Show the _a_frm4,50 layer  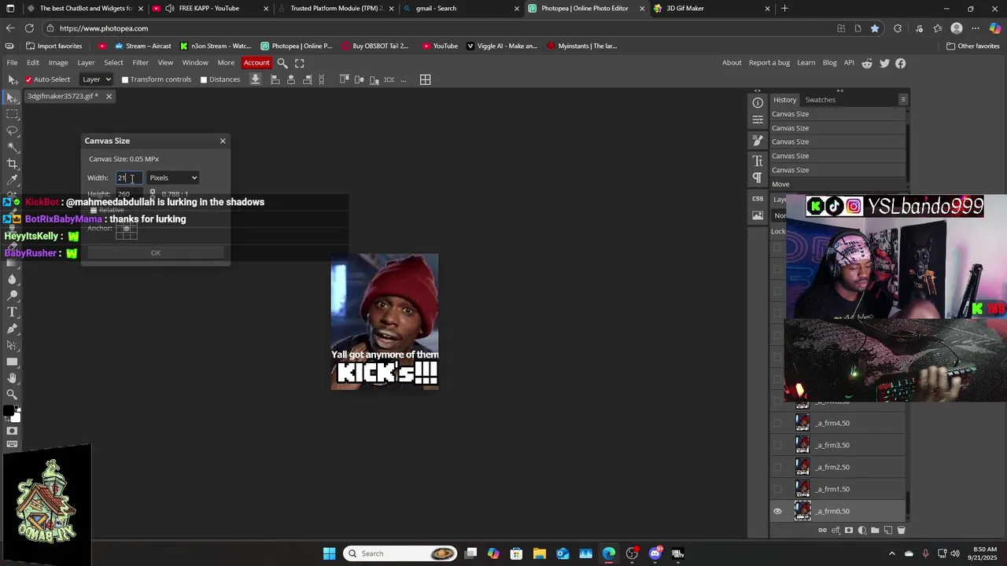(777, 423)
